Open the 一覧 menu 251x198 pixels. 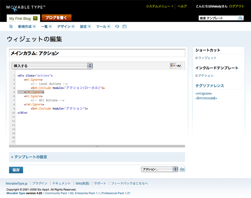pyautogui.click(x=46, y=26)
